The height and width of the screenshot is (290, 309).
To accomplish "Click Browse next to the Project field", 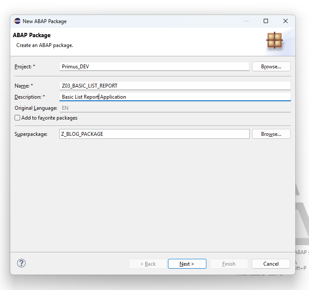I will pyautogui.click(x=271, y=67).
